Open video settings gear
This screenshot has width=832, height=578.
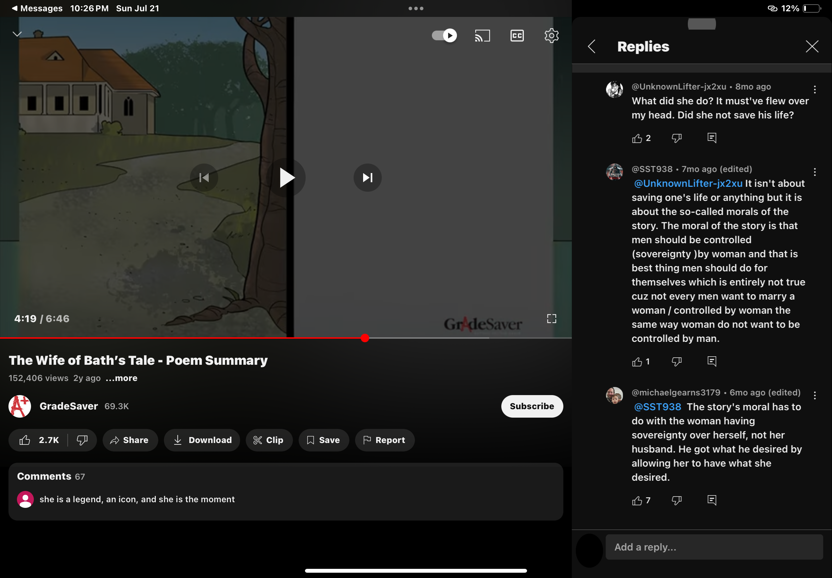[x=551, y=36]
